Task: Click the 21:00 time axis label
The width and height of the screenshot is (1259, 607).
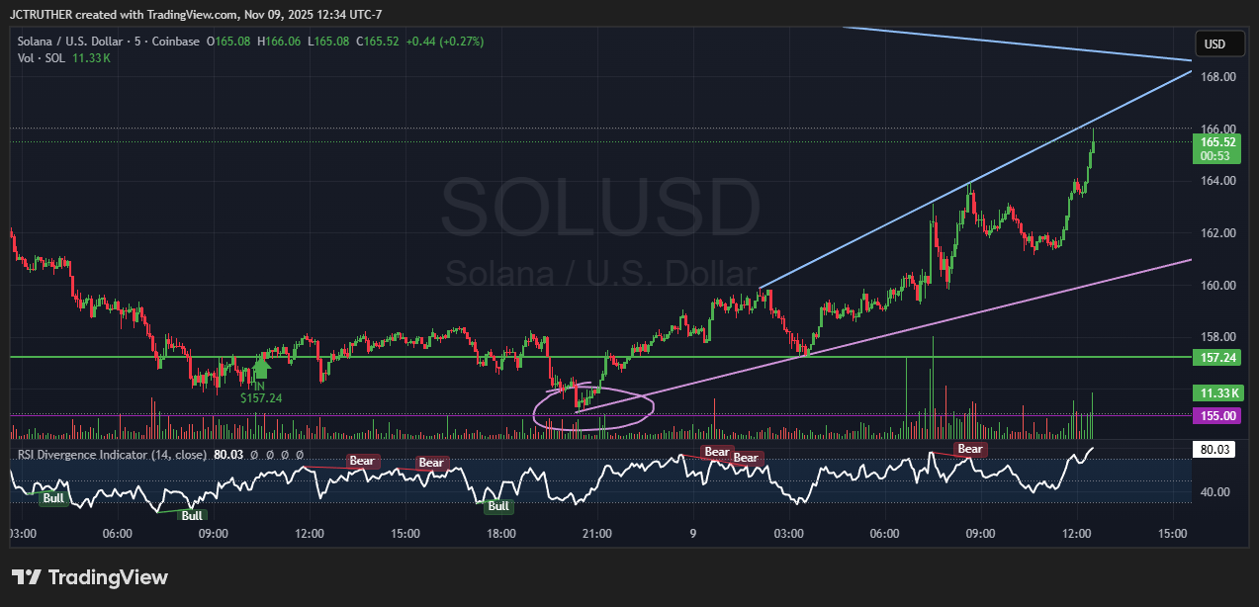Action: pos(597,534)
